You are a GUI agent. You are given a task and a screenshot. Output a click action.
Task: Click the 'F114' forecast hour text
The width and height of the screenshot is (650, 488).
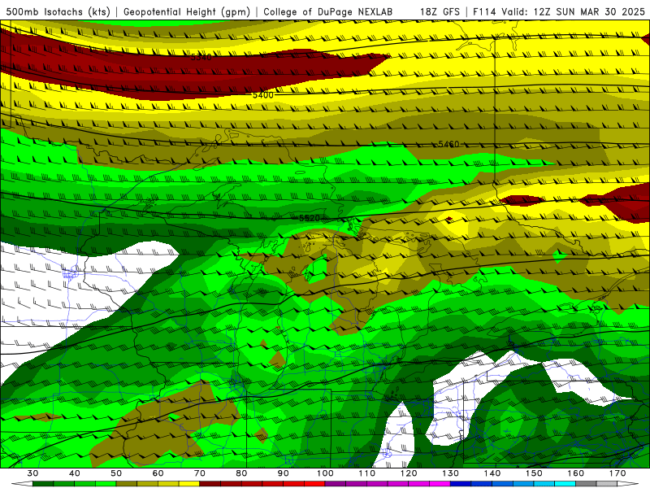[484, 11]
